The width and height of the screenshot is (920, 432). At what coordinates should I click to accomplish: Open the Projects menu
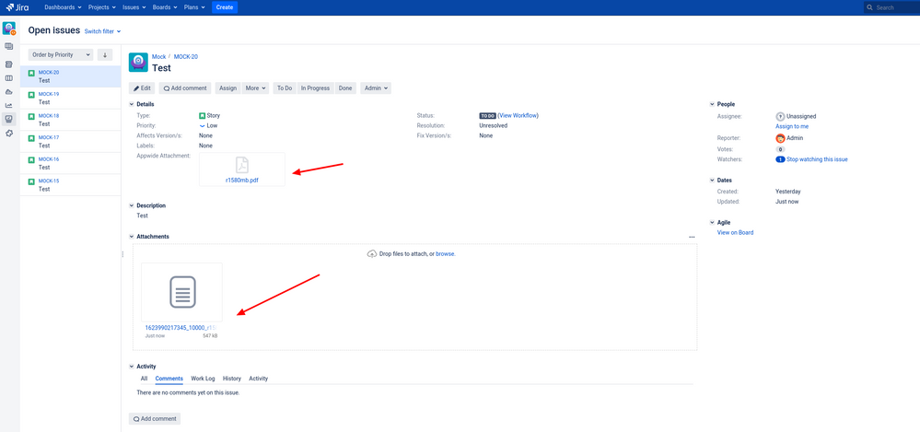click(x=102, y=7)
